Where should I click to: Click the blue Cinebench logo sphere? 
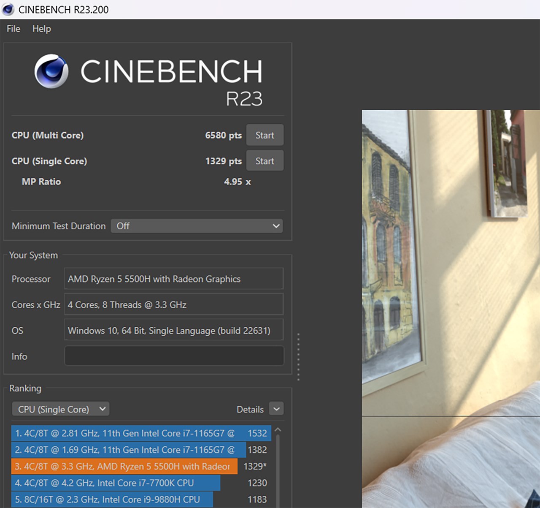51,71
